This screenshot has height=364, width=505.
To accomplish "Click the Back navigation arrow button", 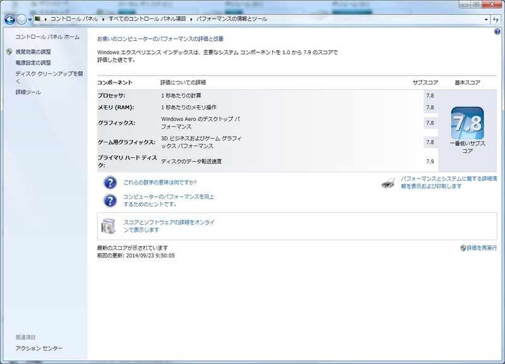I will (10, 20).
